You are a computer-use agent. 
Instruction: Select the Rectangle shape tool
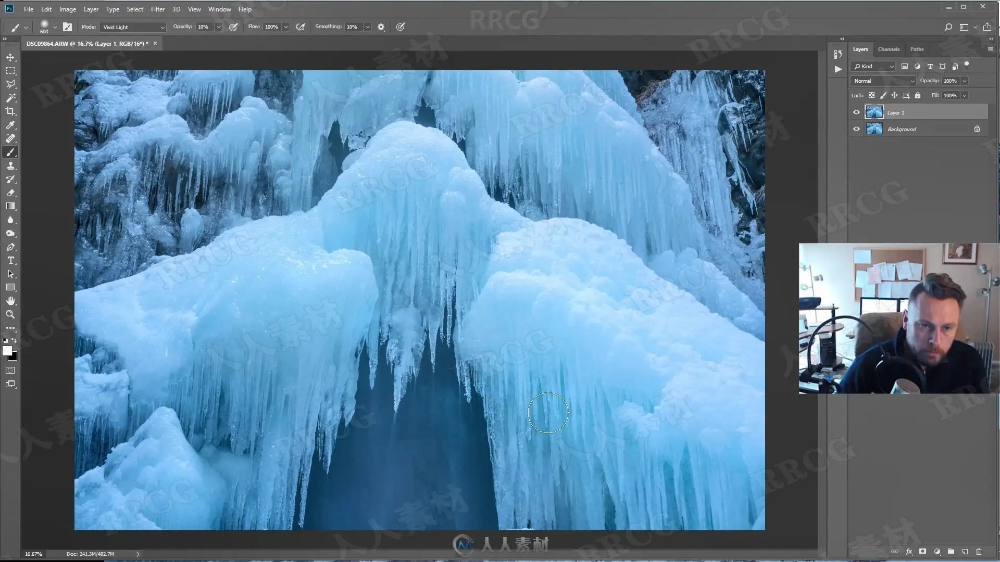(10, 287)
